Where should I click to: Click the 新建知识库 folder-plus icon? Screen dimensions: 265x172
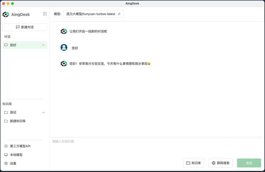(x=6, y=121)
